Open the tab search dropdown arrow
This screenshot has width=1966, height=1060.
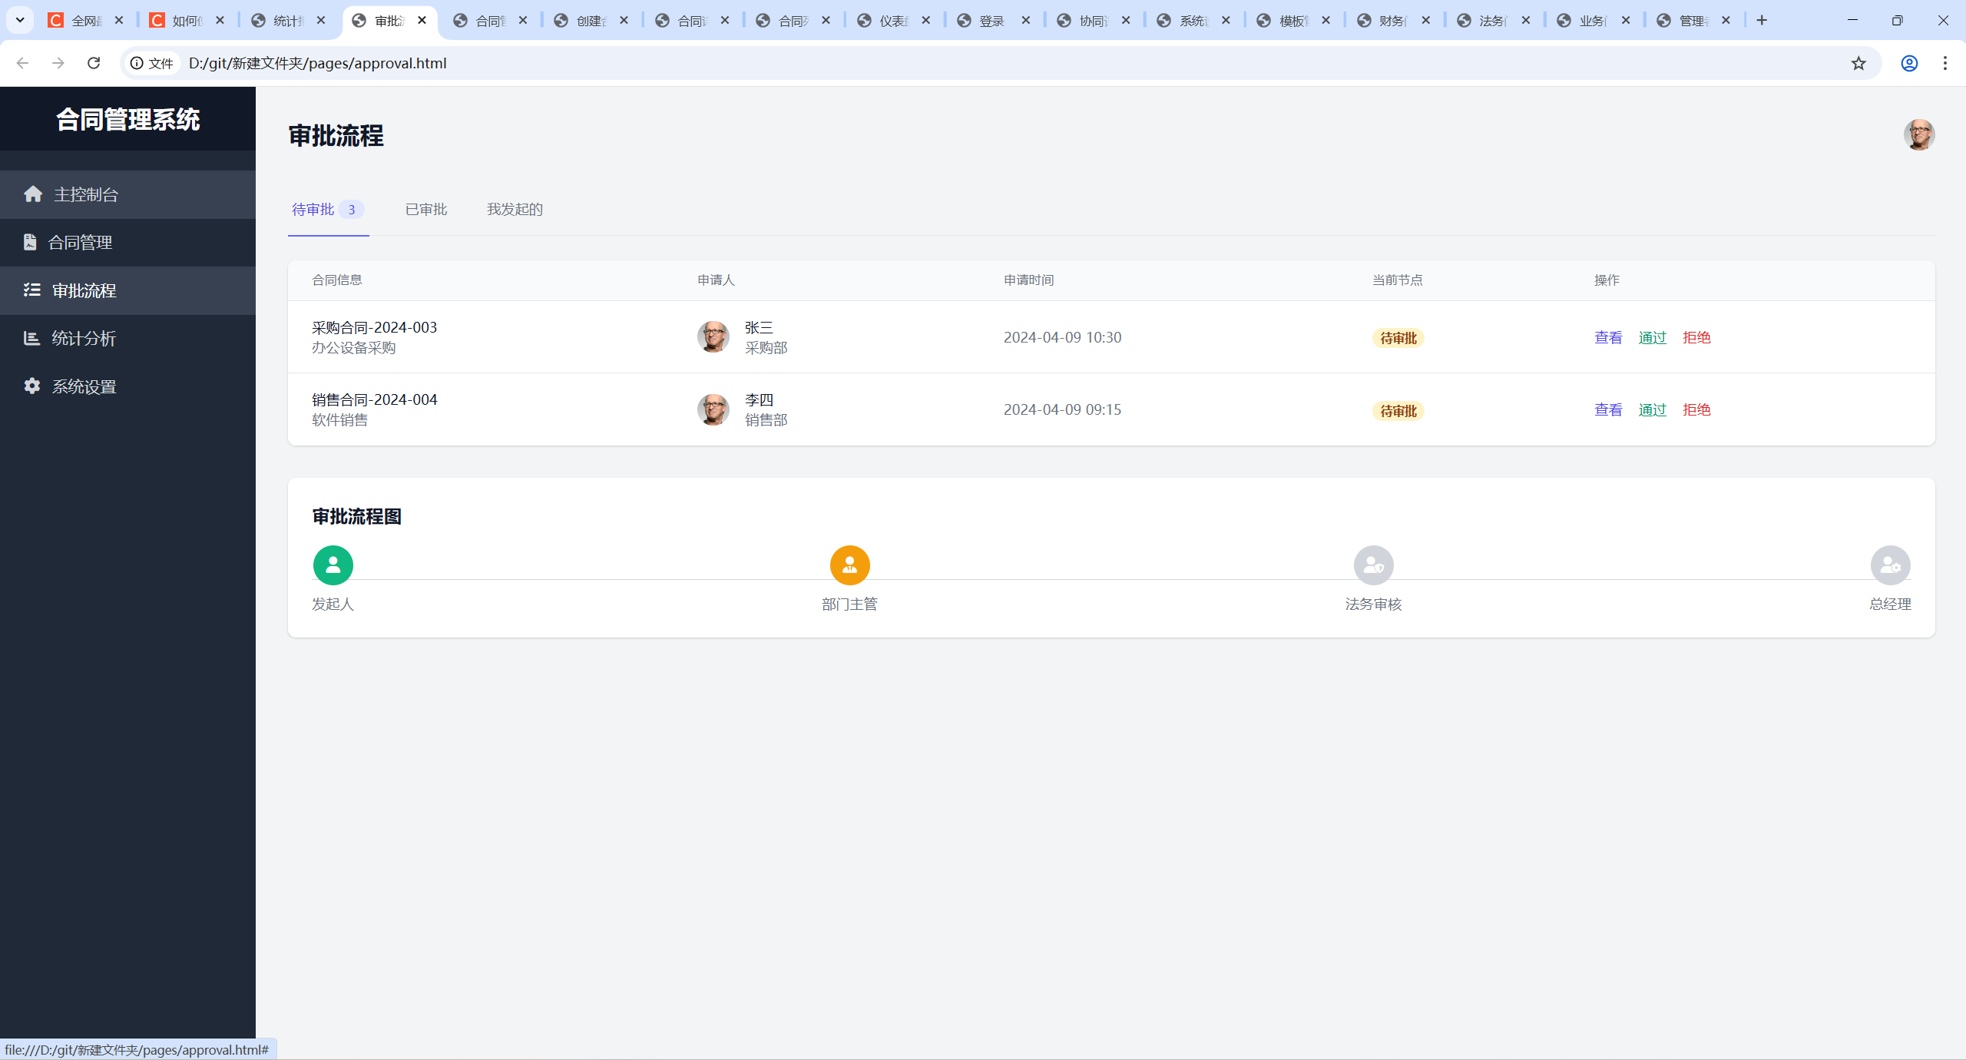point(20,20)
